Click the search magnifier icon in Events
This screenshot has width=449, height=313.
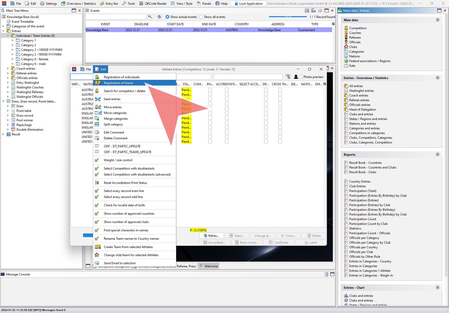pos(150,17)
